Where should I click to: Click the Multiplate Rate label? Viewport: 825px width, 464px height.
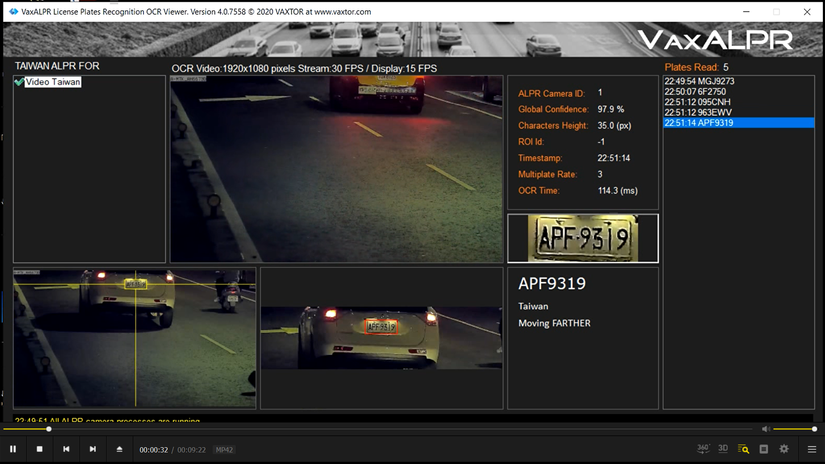tap(547, 174)
